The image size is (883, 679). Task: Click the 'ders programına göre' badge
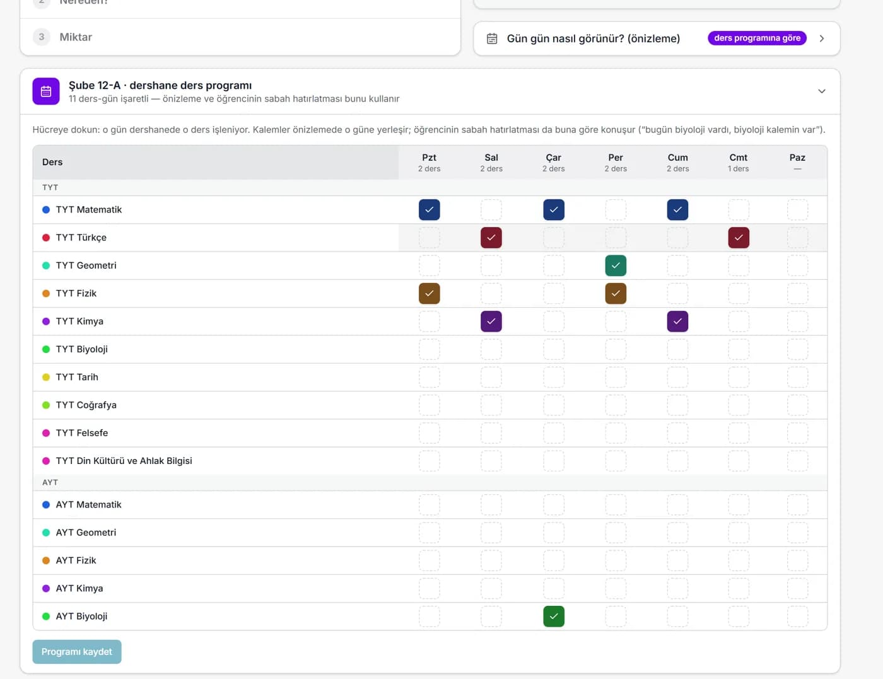tap(757, 38)
